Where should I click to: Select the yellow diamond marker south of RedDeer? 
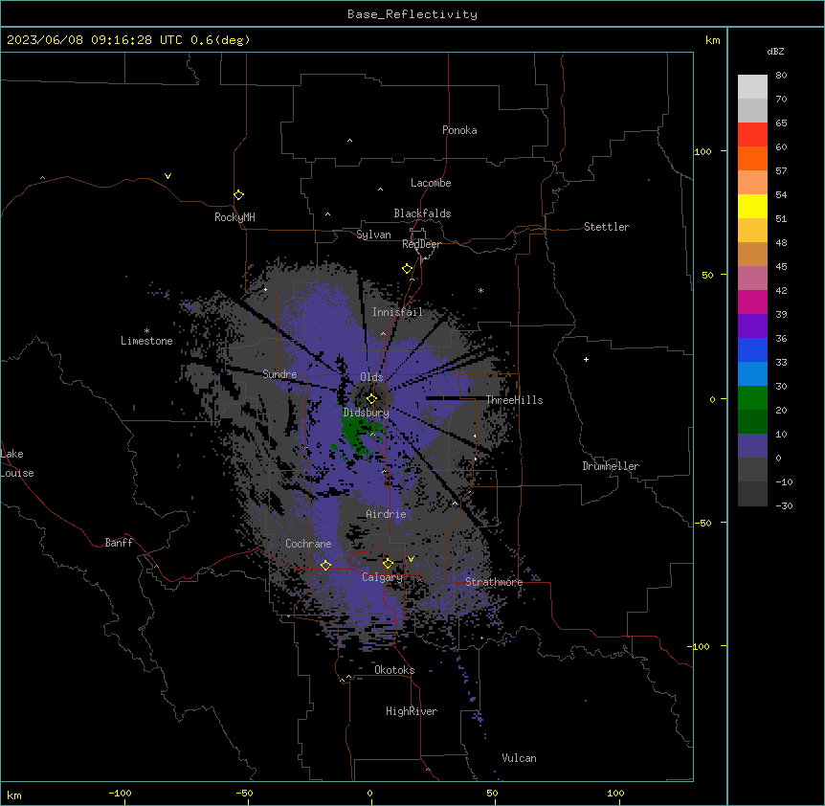click(x=408, y=269)
